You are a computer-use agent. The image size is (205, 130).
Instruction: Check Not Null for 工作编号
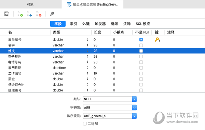(141, 73)
